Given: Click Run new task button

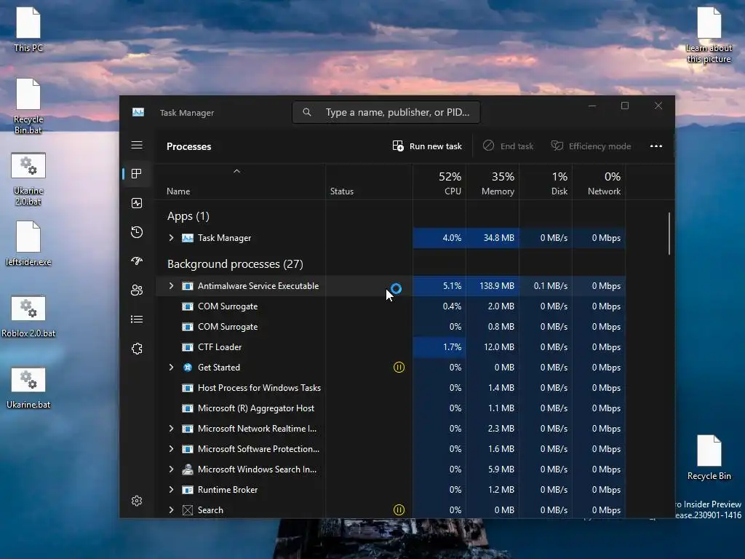Looking at the screenshot, I should click(427, 146).
